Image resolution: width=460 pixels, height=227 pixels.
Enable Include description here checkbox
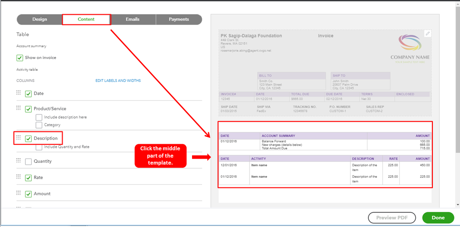pyautogui.click(x=39, y=117)
